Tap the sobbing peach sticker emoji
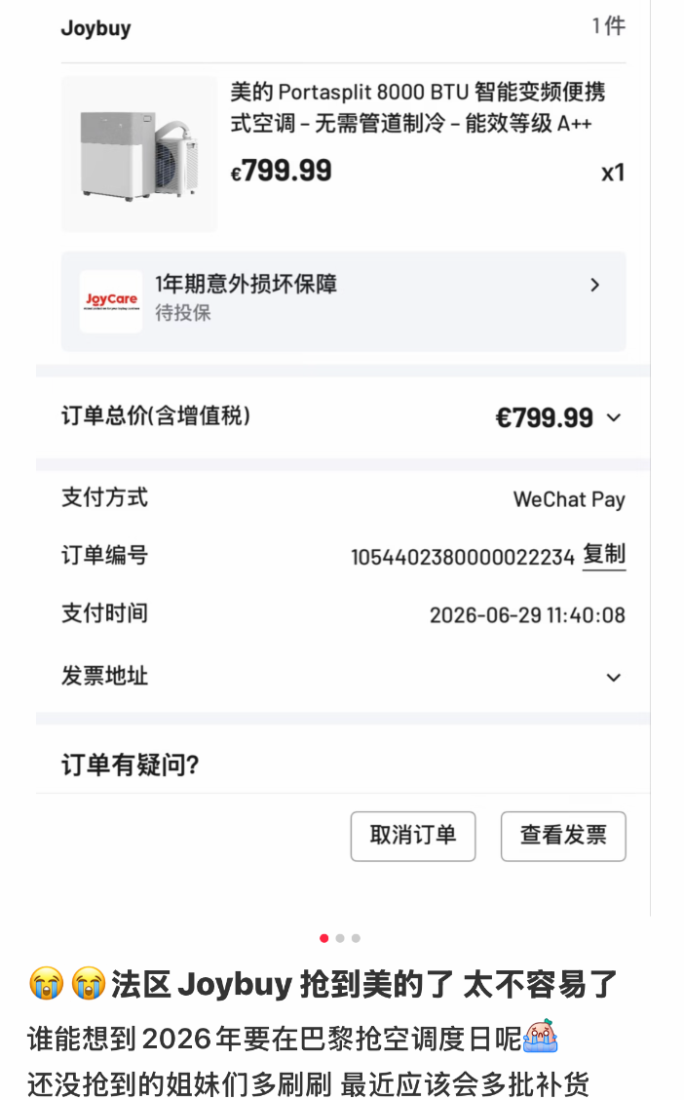 coord(540,1037)
